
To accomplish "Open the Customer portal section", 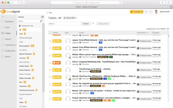I will [9, 45].
